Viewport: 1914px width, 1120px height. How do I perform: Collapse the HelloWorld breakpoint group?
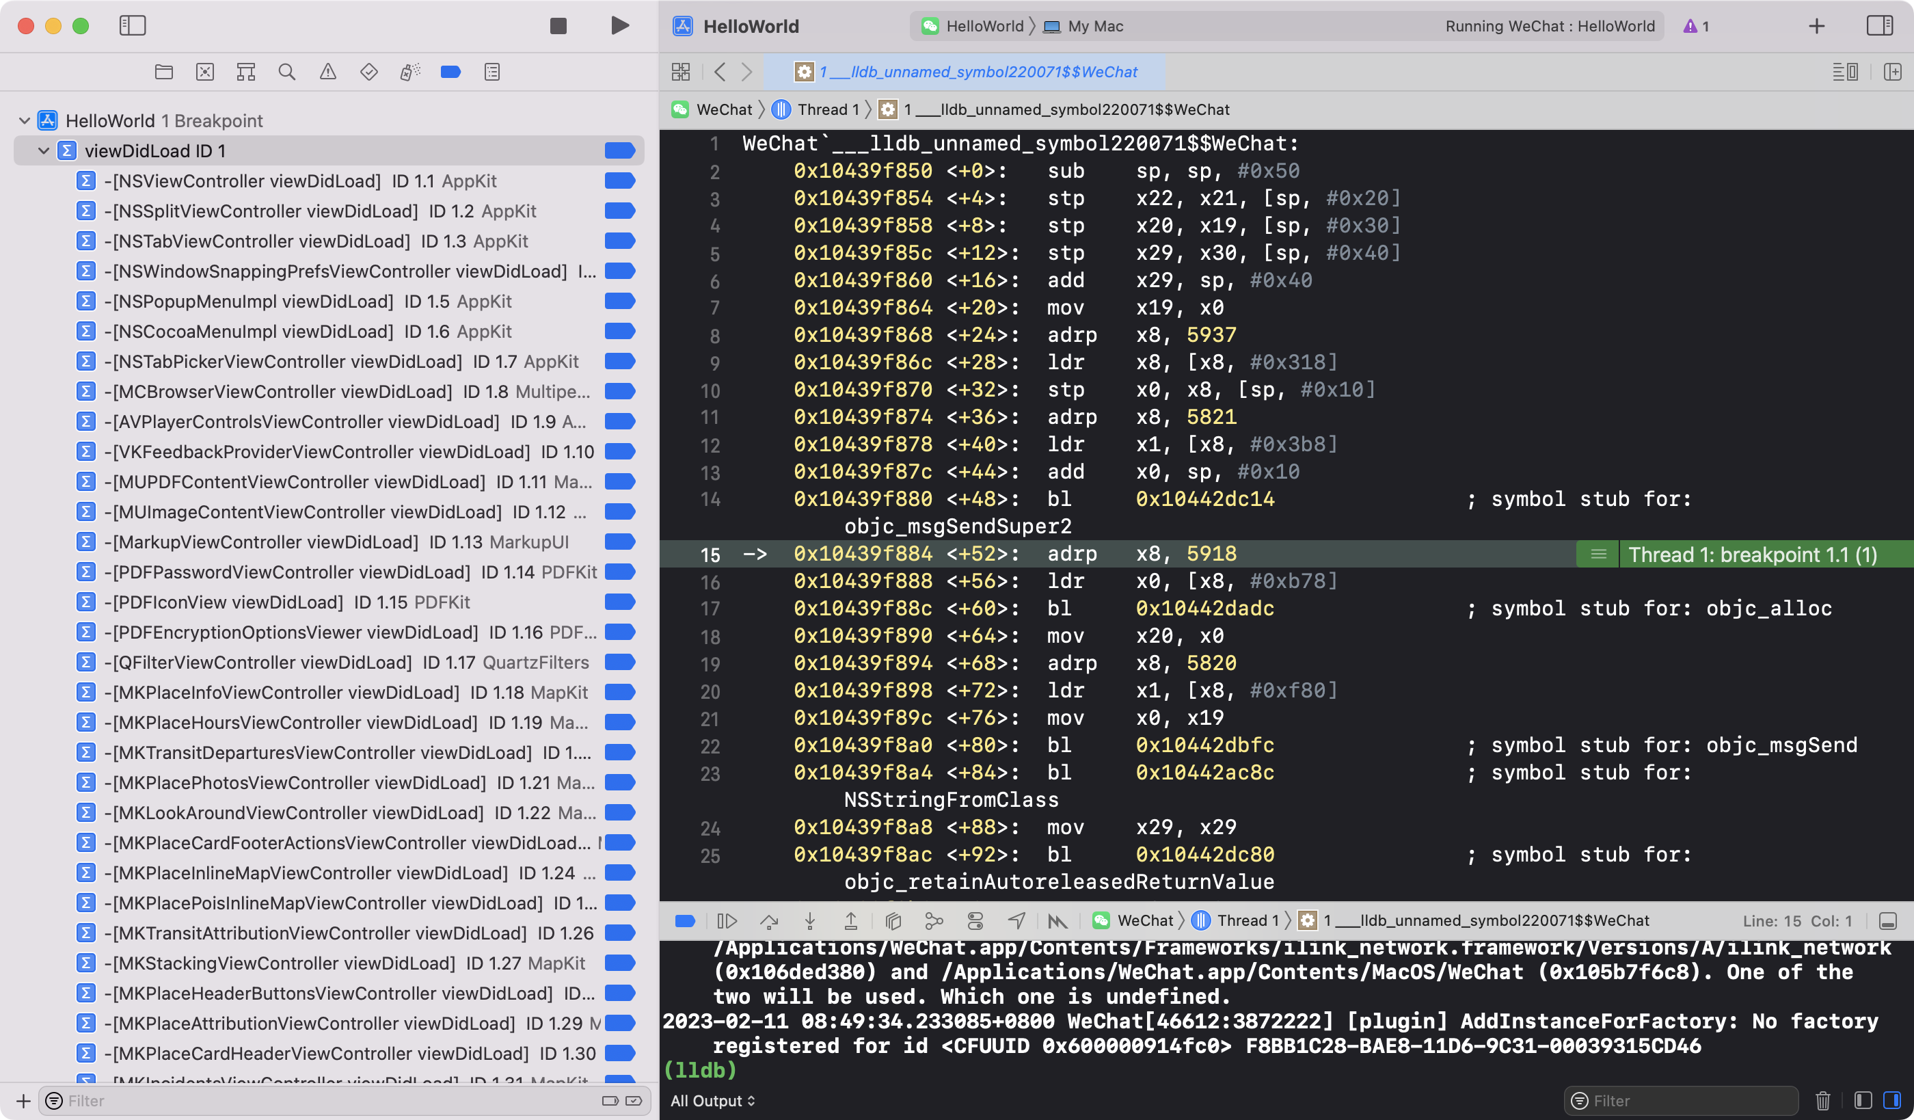point(25,121)
